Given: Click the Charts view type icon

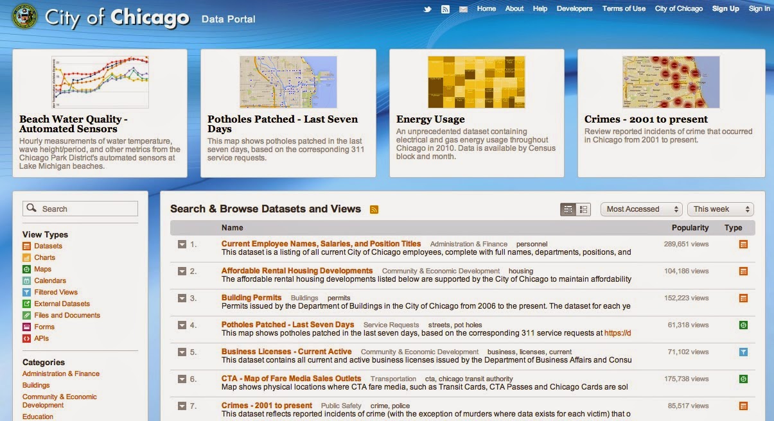Looking at the screenshot, I should click(26, 257).
